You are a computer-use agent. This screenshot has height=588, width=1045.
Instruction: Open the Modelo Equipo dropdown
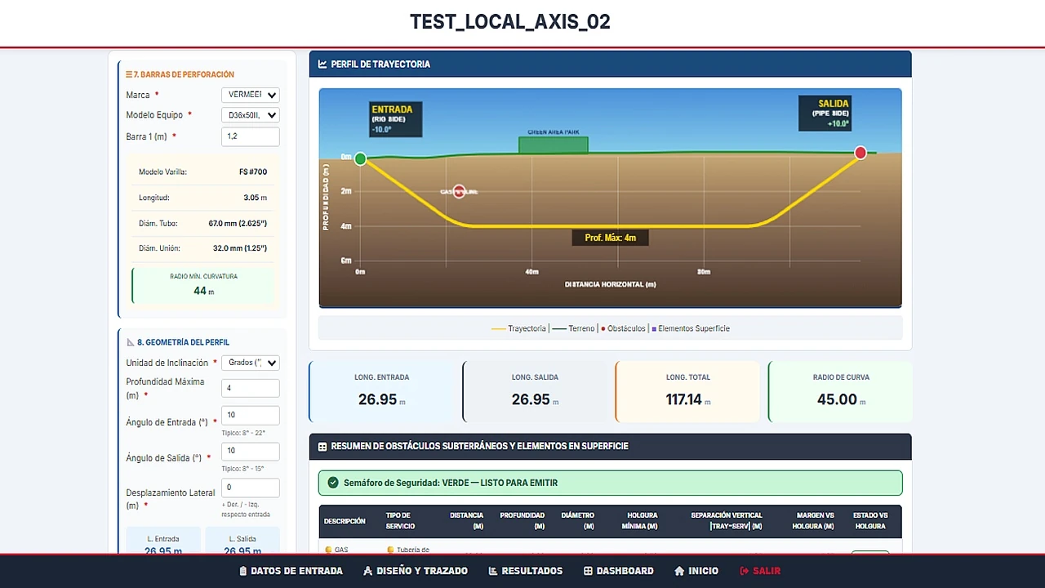251,115
